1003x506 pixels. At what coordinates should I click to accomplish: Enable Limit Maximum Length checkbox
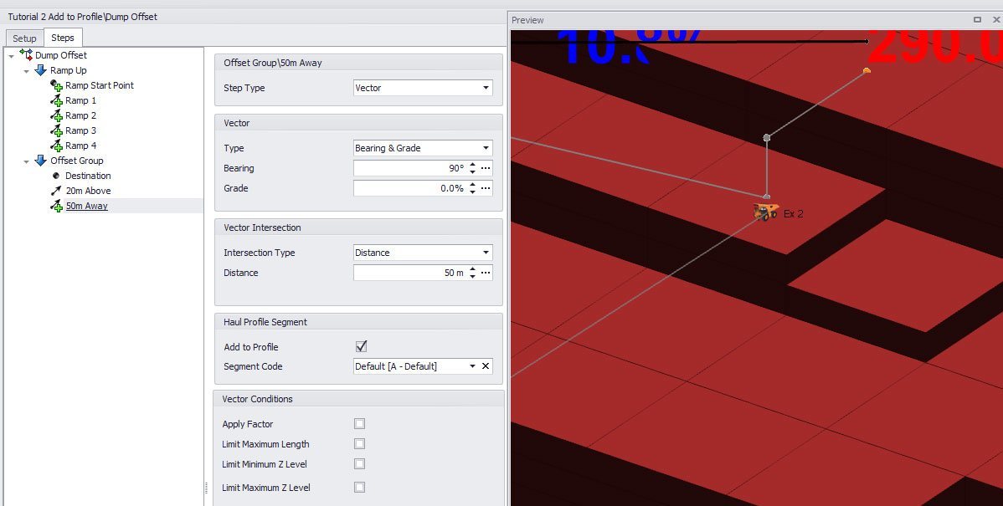(x=359, y=443)
